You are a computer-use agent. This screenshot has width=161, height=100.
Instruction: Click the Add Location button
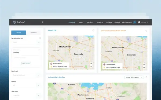26,64
